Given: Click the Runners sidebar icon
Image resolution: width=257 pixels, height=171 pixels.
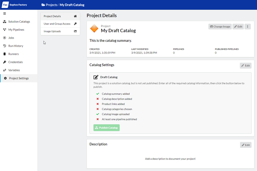Looking at the screenshot, I should tap(5, 54).
